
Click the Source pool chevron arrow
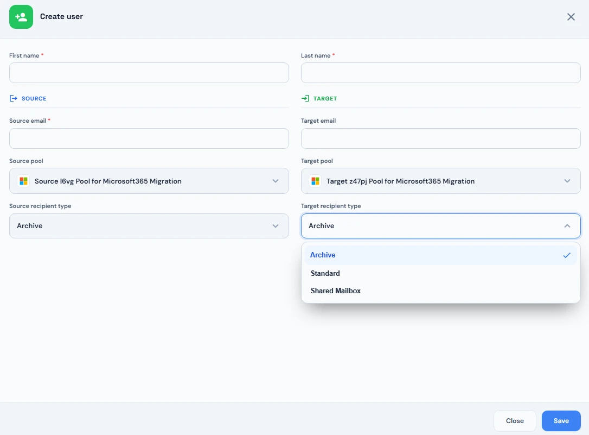(276, 181)
